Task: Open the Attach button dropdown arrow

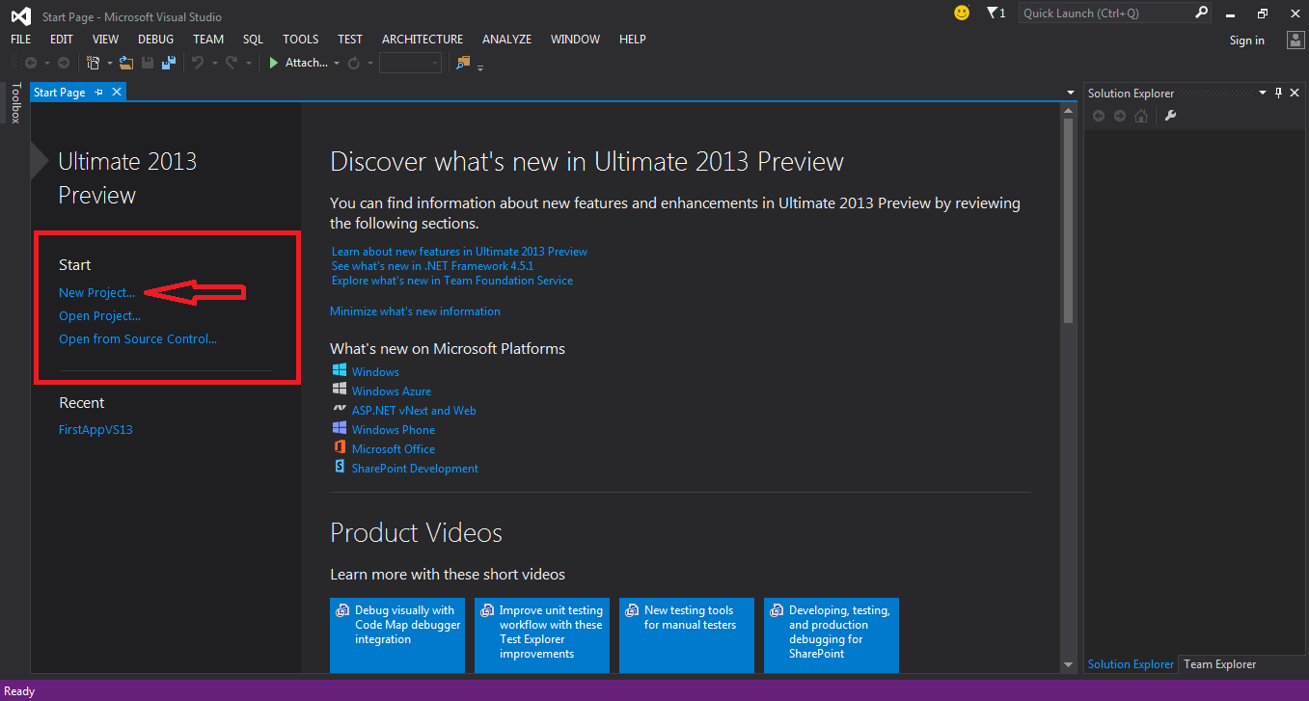Action: click(x=337, y=64)
